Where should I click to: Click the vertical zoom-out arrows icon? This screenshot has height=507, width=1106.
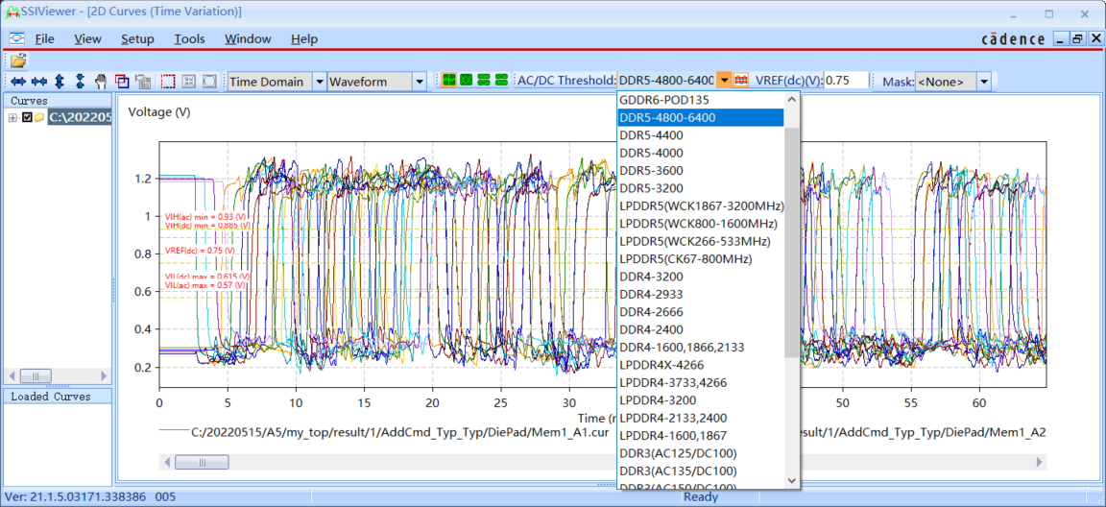click(x=80, y=82)
